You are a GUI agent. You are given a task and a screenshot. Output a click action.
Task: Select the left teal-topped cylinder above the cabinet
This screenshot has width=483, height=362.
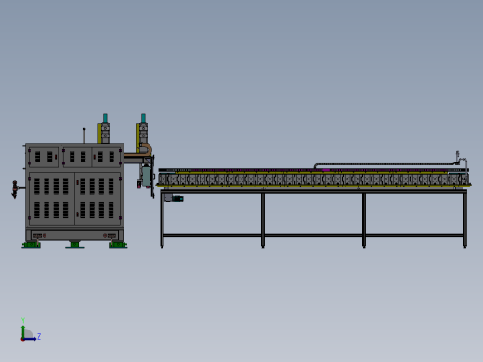tap(105, 128)
